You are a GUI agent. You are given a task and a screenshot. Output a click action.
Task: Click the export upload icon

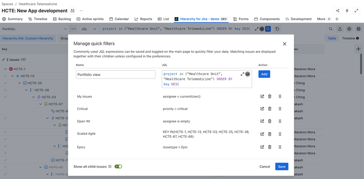click(340, 29)
